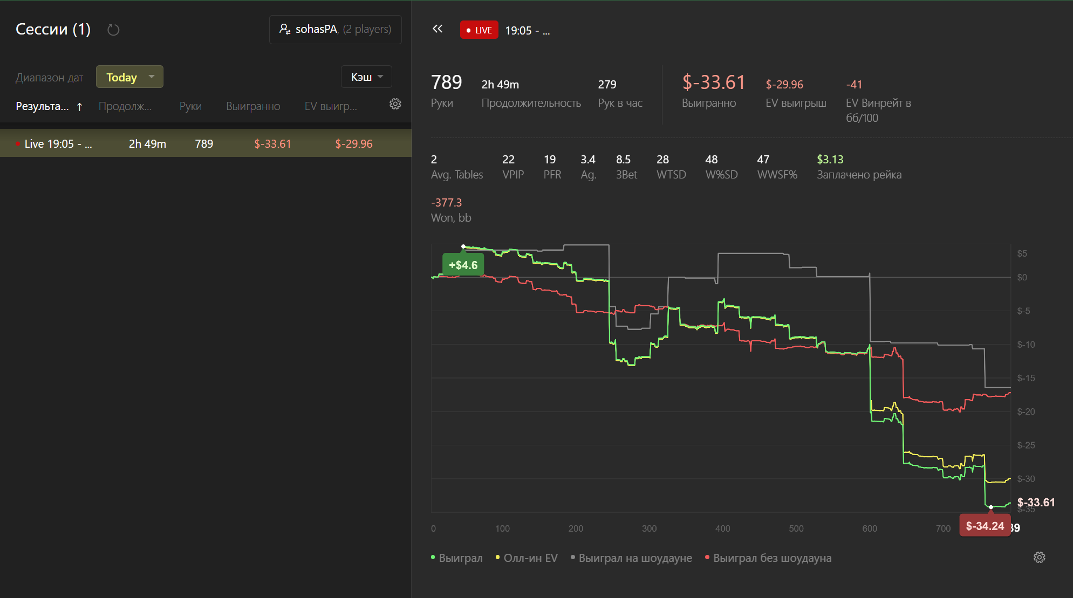
Task: Click the 22 VPIP stat
Action: [x=513, y=167]
